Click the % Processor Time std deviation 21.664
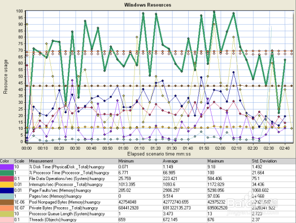 (258, 173)
